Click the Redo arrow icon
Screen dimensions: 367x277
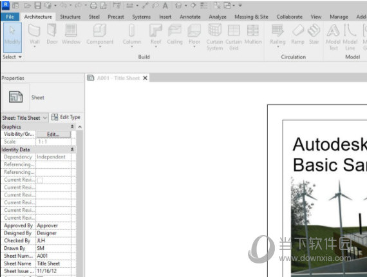(78, 5)
